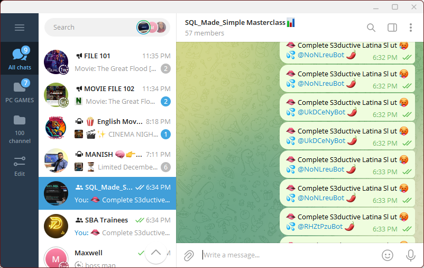This screenshot has width=424, height=268.
Task: View first story avatar in search bar
Action: click(143, 28)
